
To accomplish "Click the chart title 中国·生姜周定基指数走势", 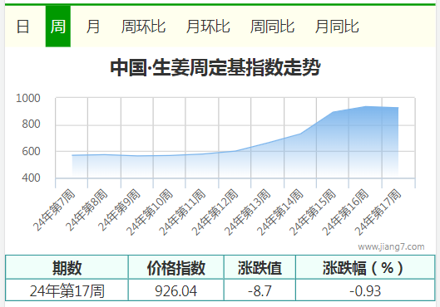I will pos(215,67).
